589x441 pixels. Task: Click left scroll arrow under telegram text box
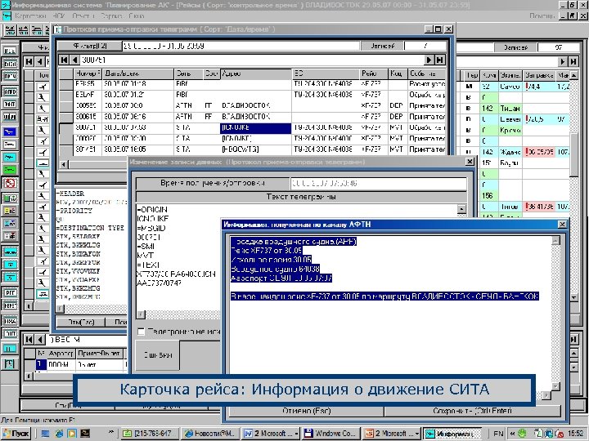click(x=141, y=314)
